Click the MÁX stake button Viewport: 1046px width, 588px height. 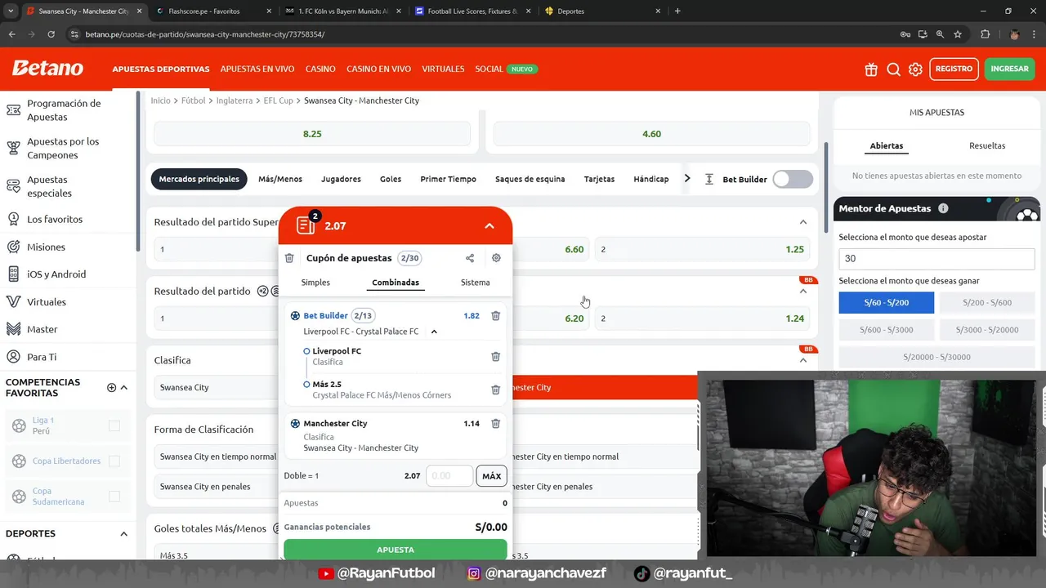pyautogui.click(x=492, y=476)
